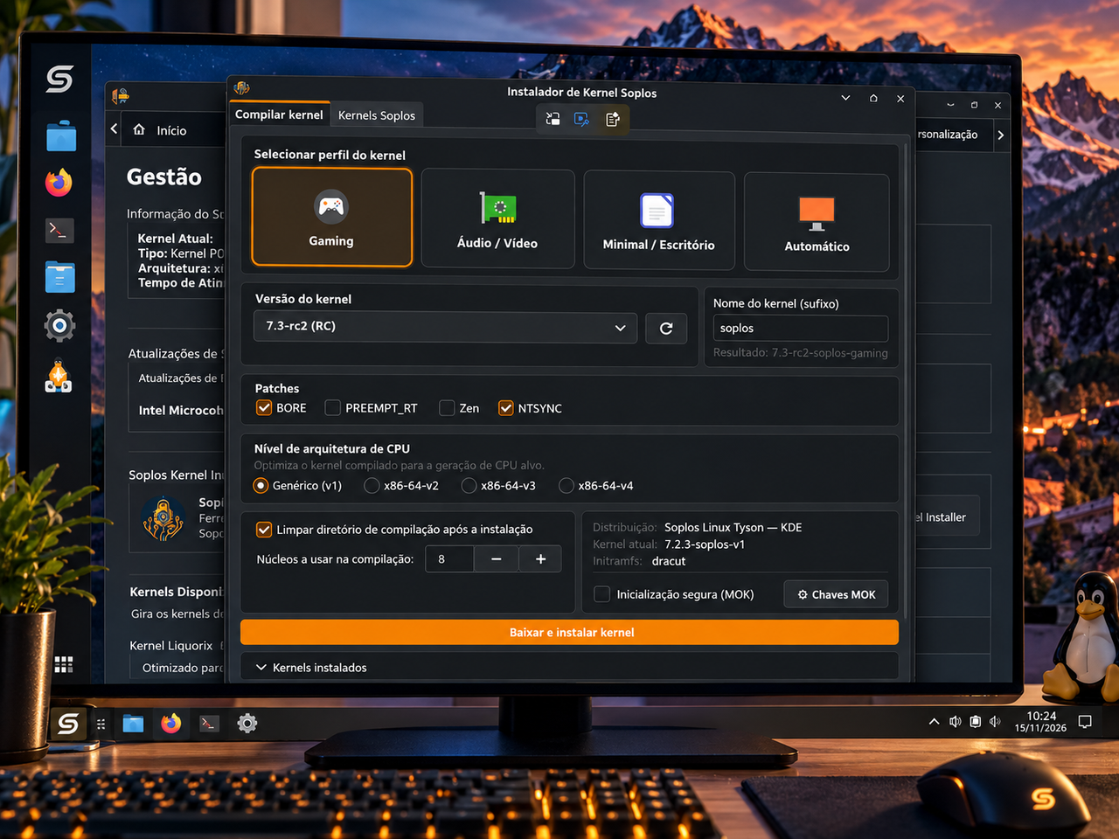1119x839 pixels.
Task: Open the notifications icon in the system tray
Action: (1085, 722)
